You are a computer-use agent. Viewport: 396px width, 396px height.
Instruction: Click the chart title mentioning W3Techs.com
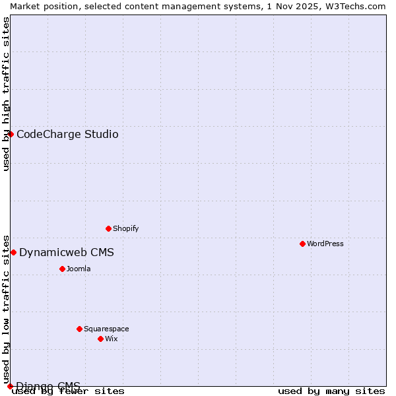click(x=198, y=6)
